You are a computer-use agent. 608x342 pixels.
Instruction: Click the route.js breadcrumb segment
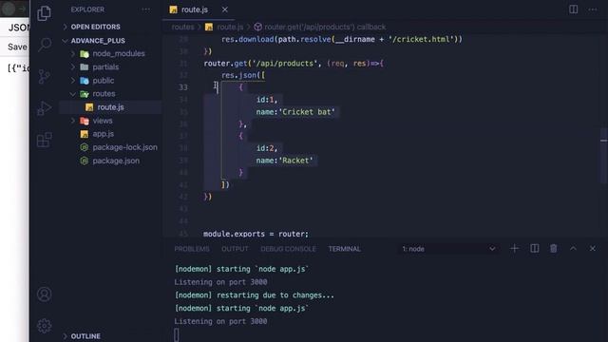pyautogui.click(x=230, y=27)
